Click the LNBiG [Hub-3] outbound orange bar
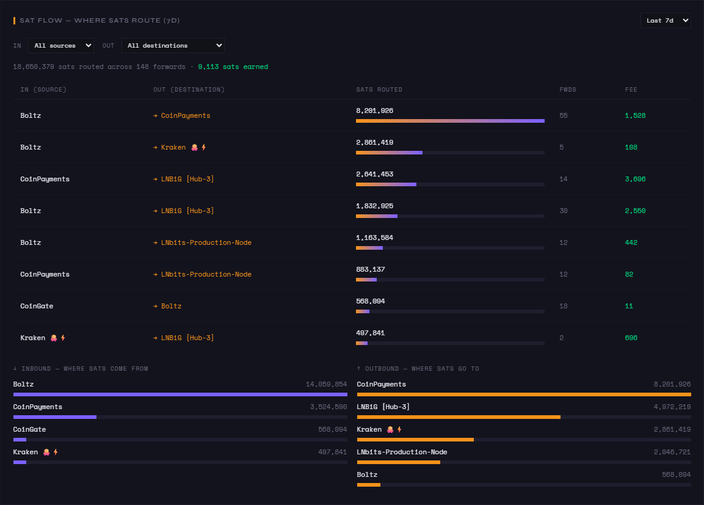704x505 pixels. pos(459,417)
